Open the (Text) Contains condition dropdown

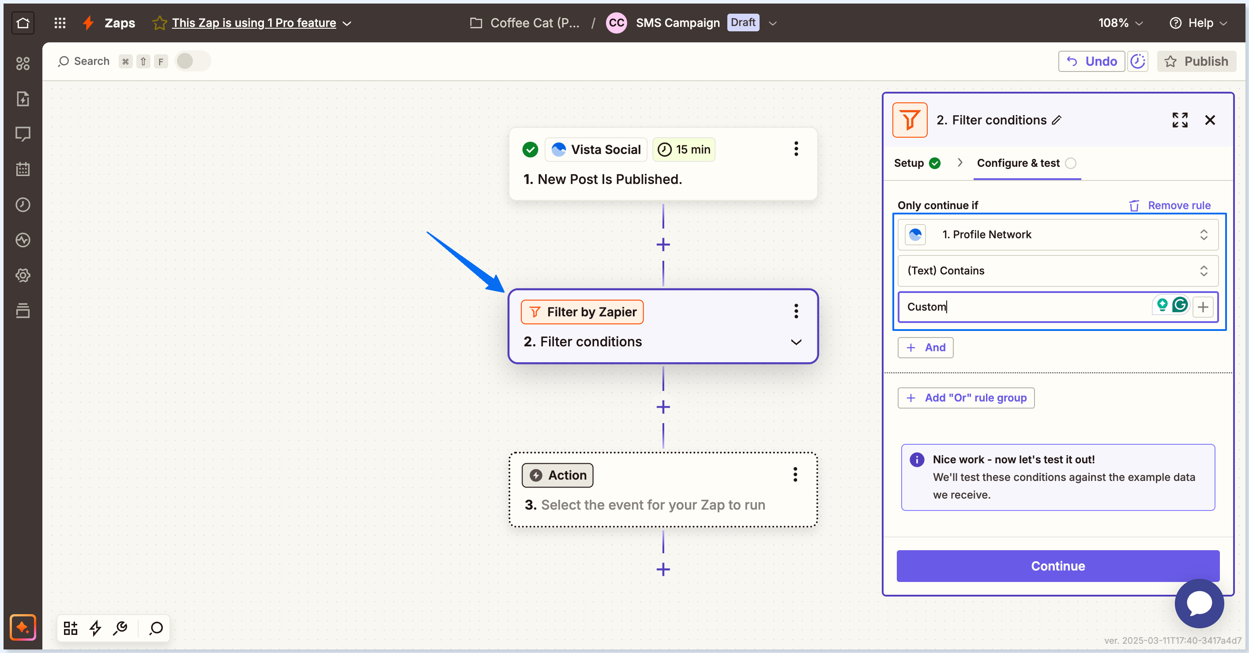pos(1057,270)
